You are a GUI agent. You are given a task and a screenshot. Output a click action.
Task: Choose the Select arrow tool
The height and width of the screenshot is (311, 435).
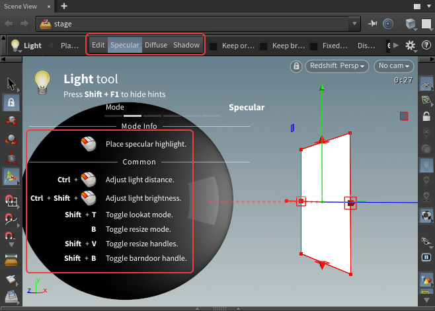(x=11, y=84)
